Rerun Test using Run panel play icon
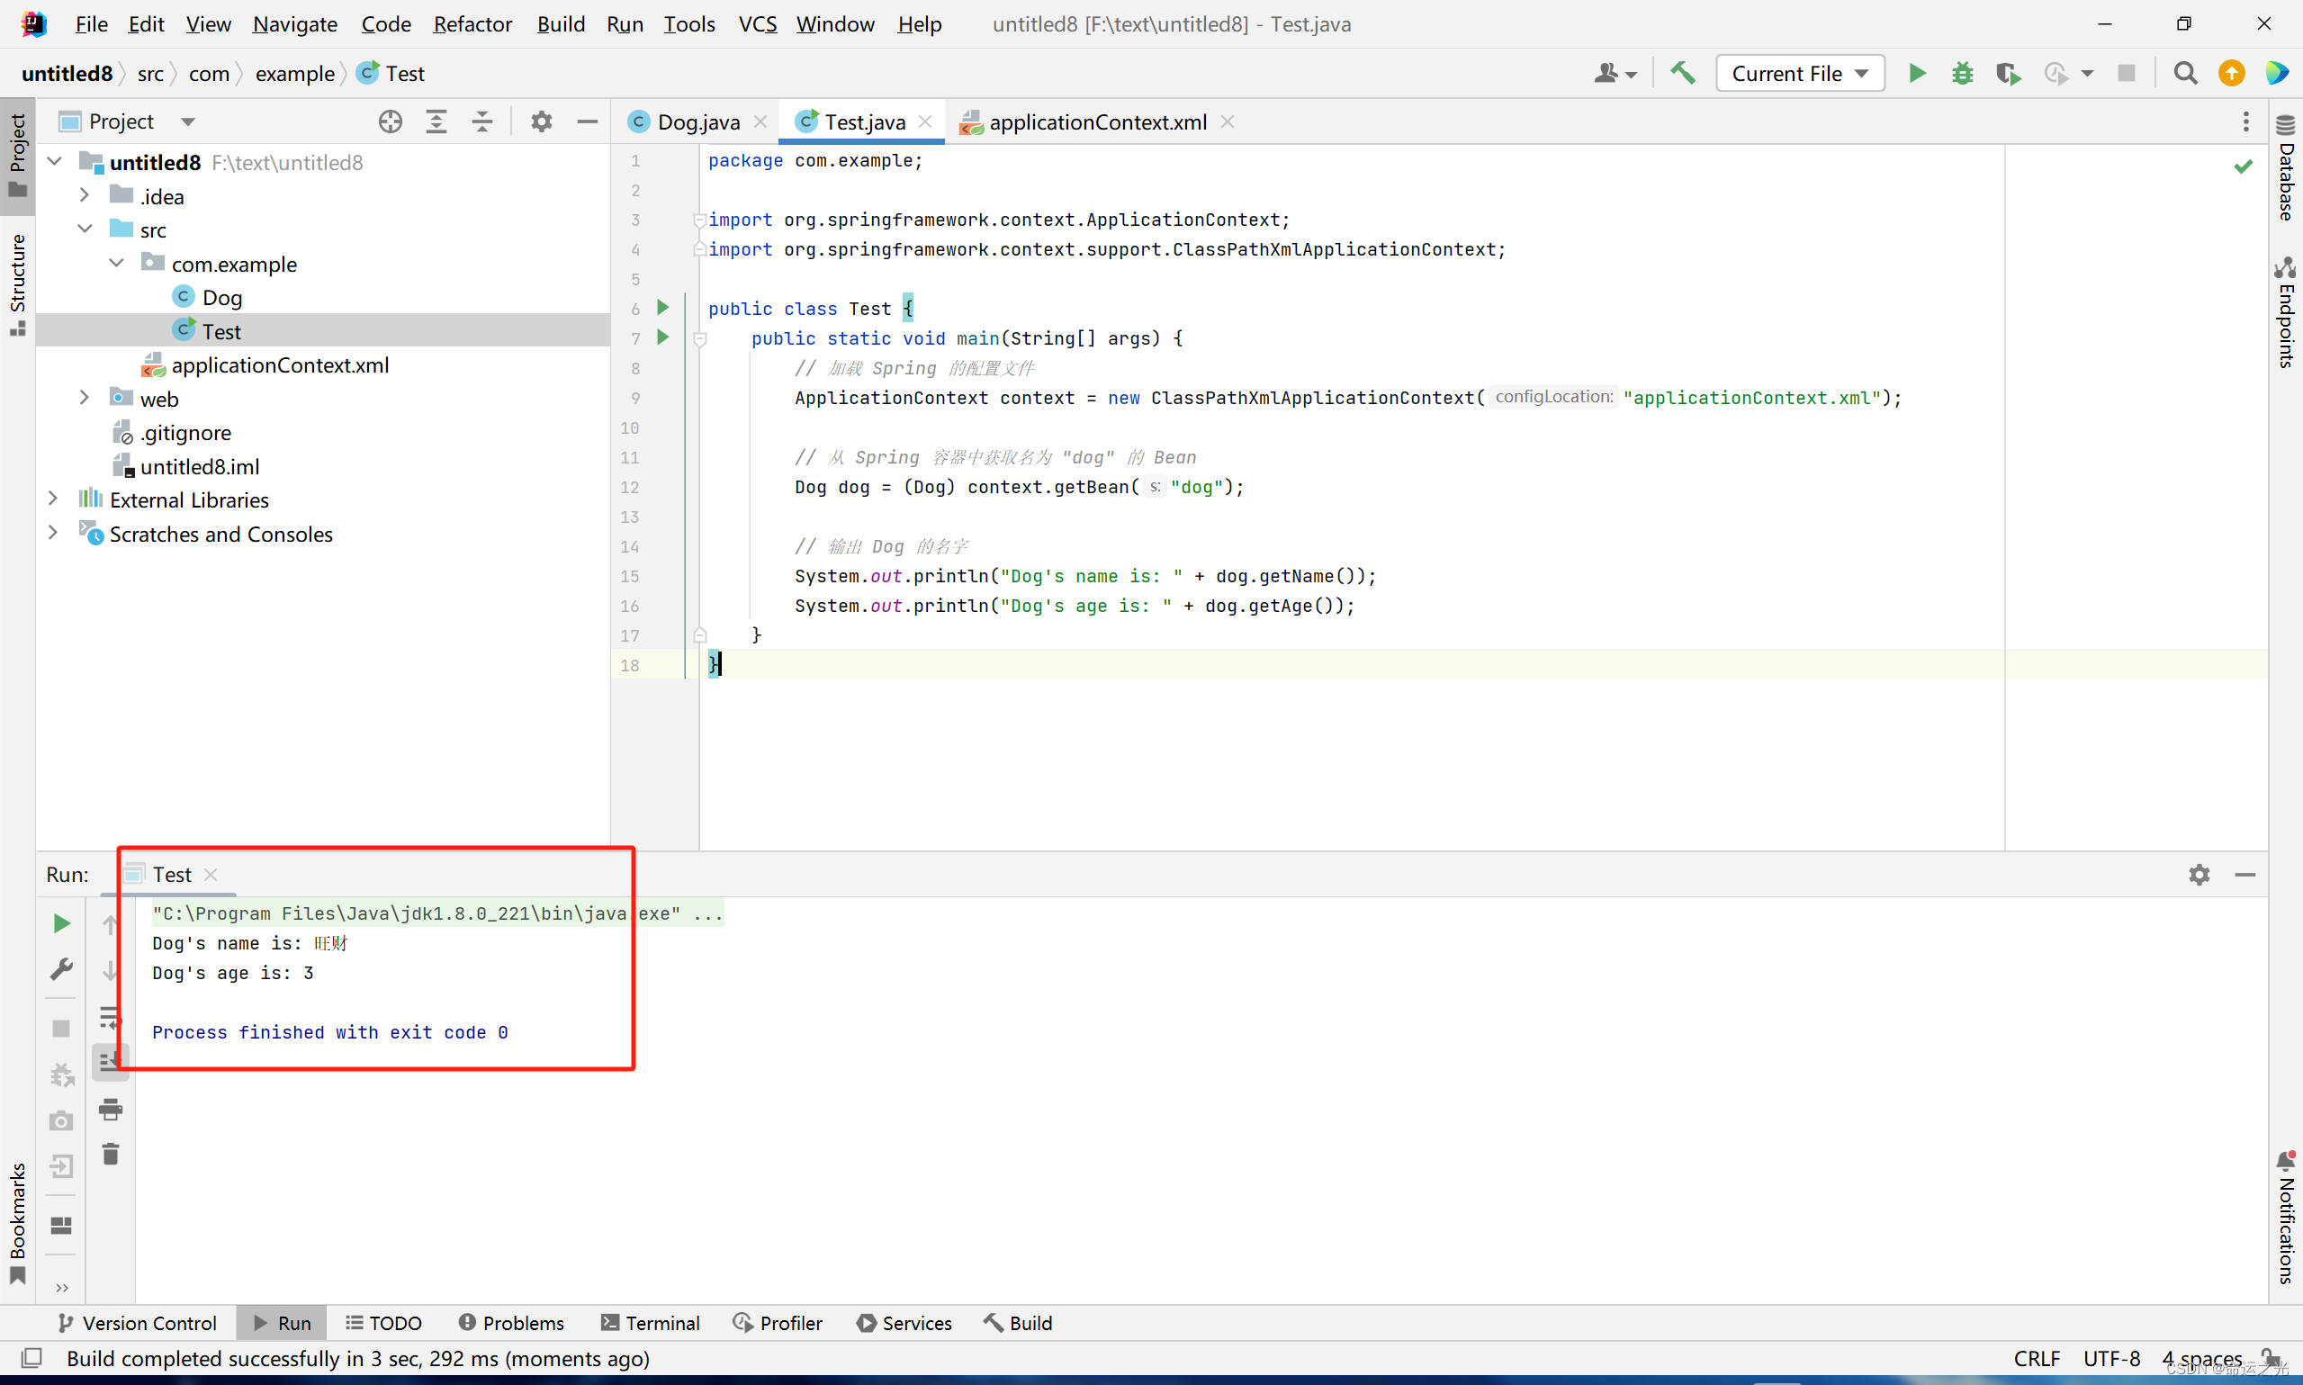 61,923
